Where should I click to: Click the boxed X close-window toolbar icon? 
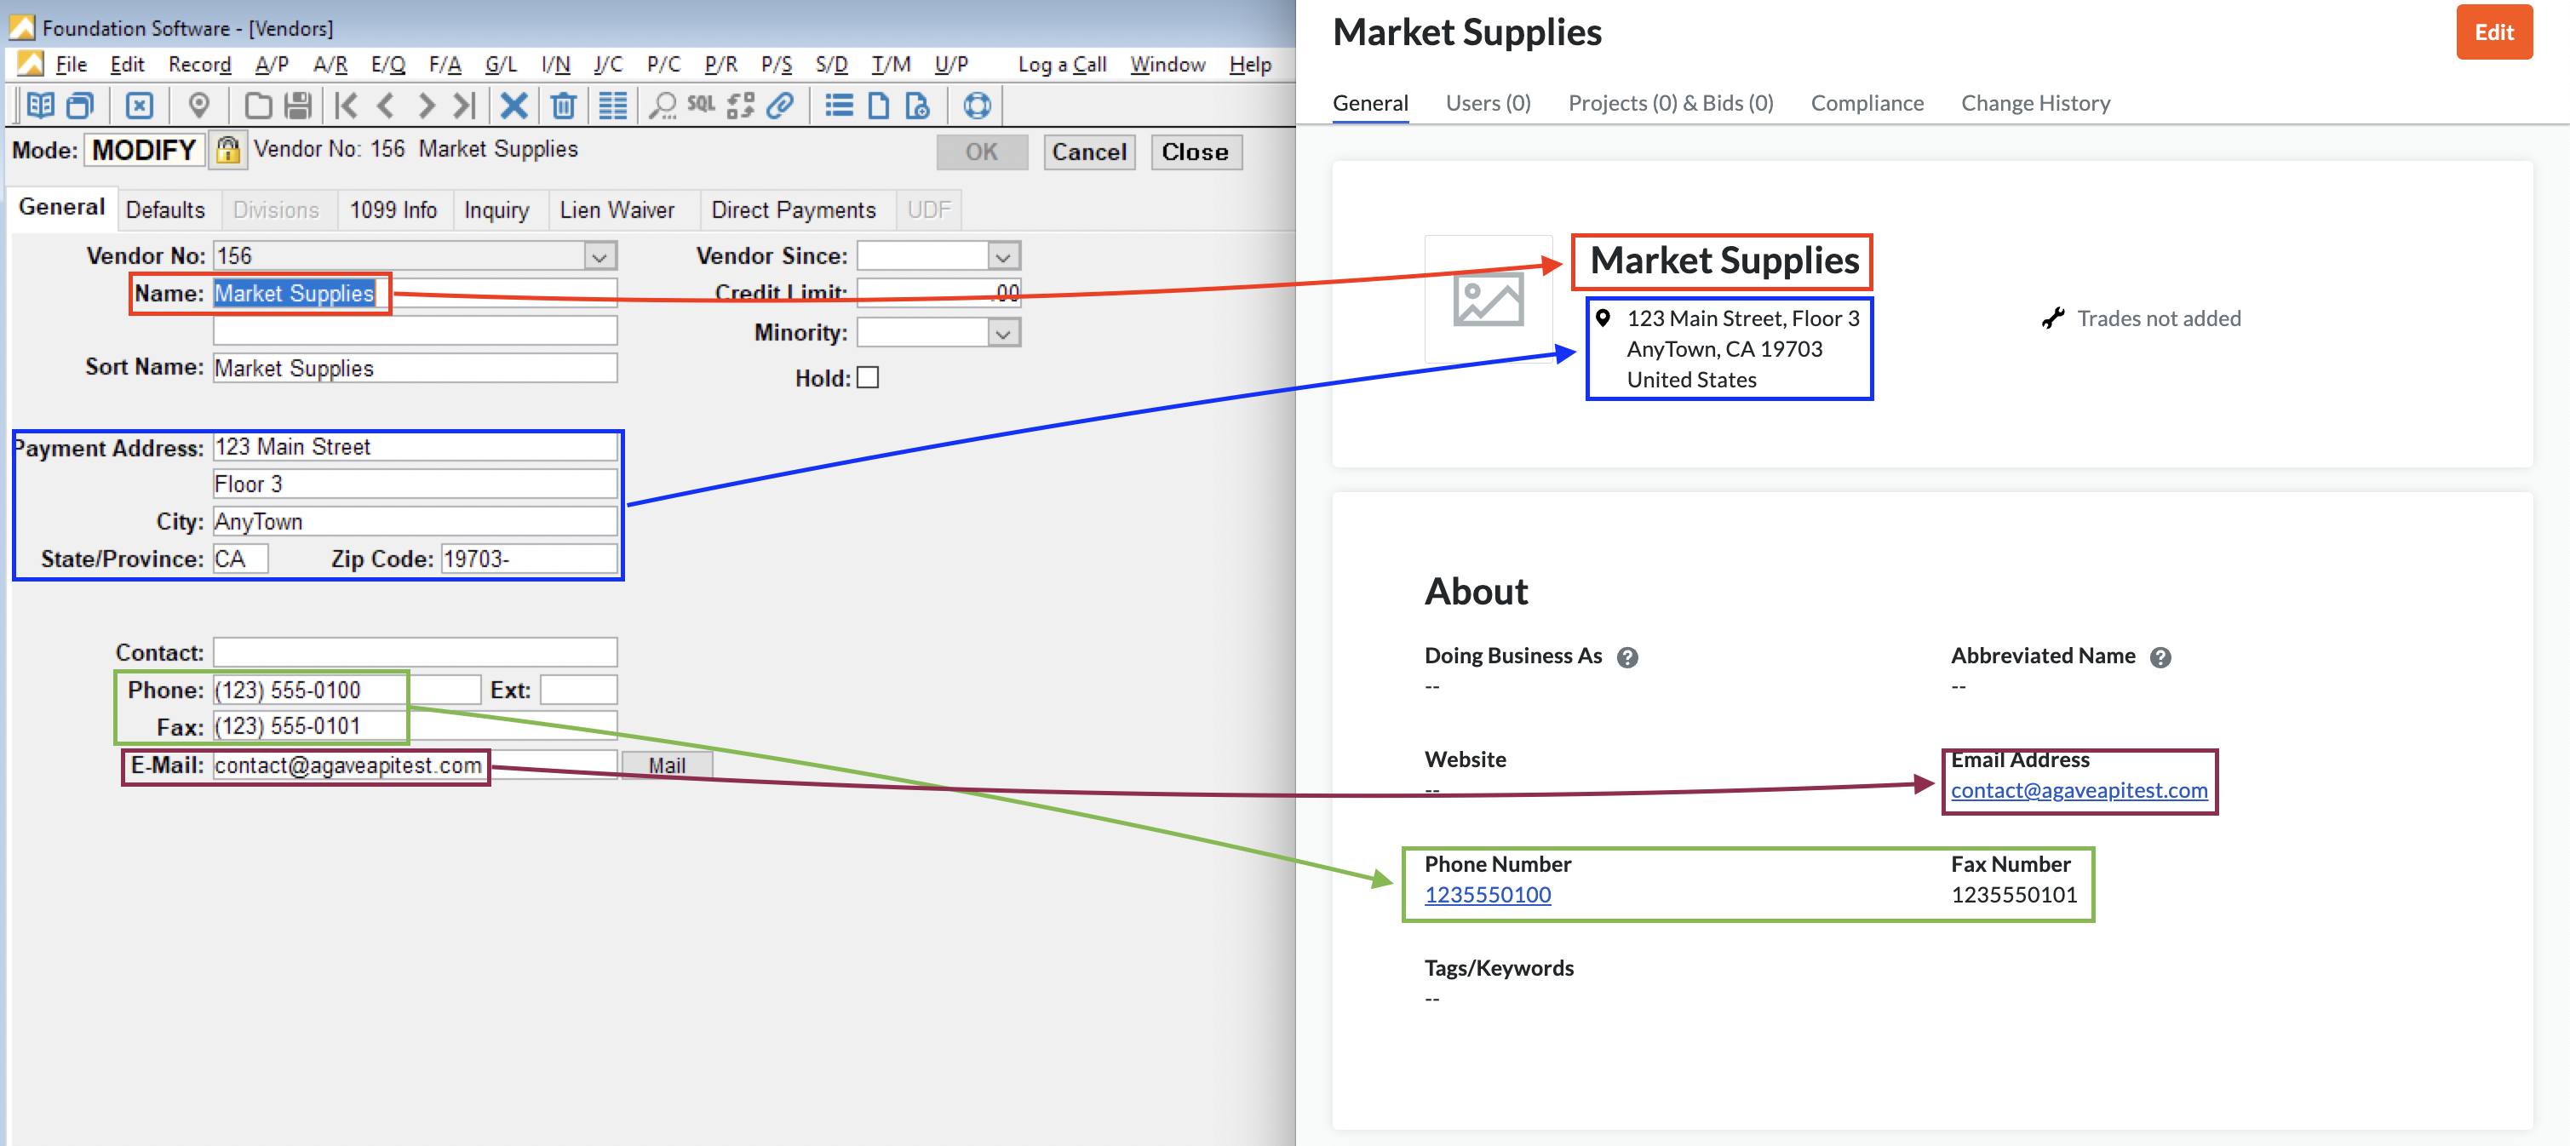[x=140, y=105]
